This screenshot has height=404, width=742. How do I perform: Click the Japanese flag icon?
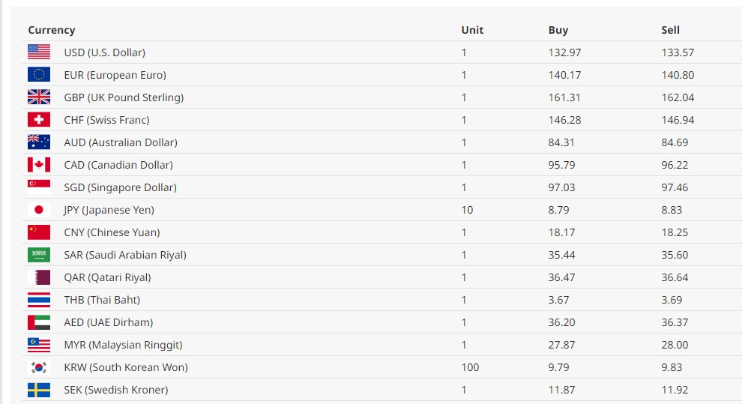(x=39, y=210)
